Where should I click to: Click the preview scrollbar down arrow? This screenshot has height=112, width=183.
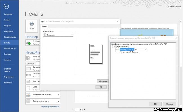(x=181, y=106)
